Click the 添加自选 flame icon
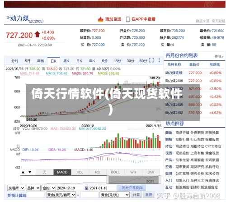The width and height of the screenshot is (226, 205). point(100,19)
